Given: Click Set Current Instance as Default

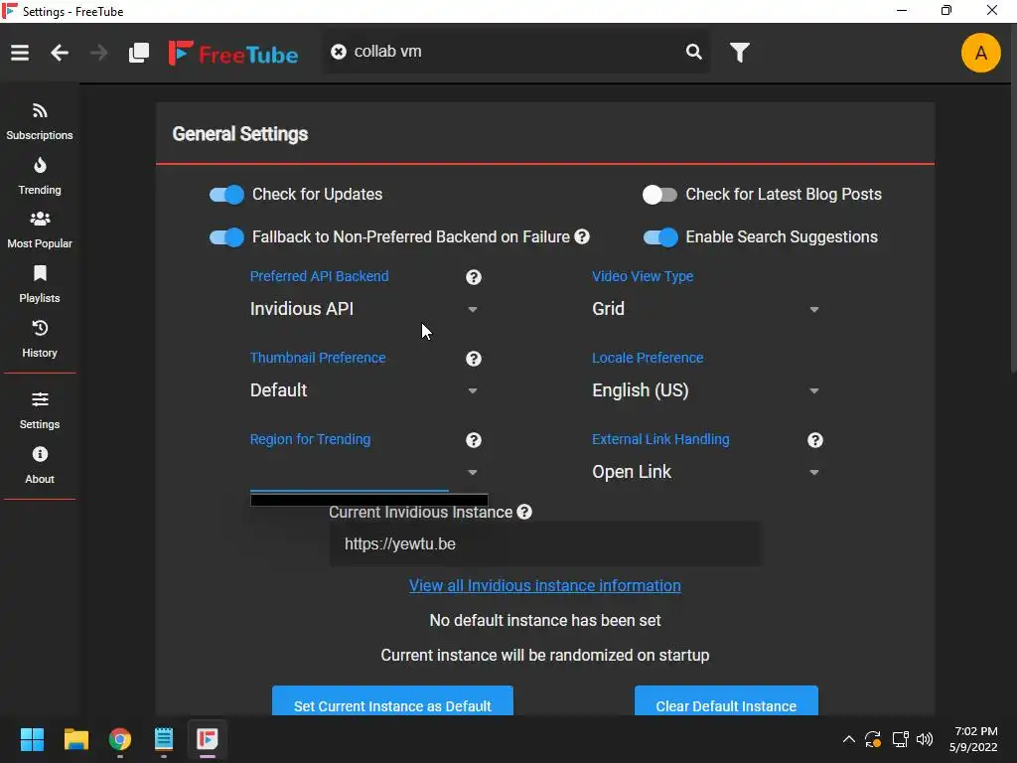Looking at the screenshot, I should click(x=392, y=701).
